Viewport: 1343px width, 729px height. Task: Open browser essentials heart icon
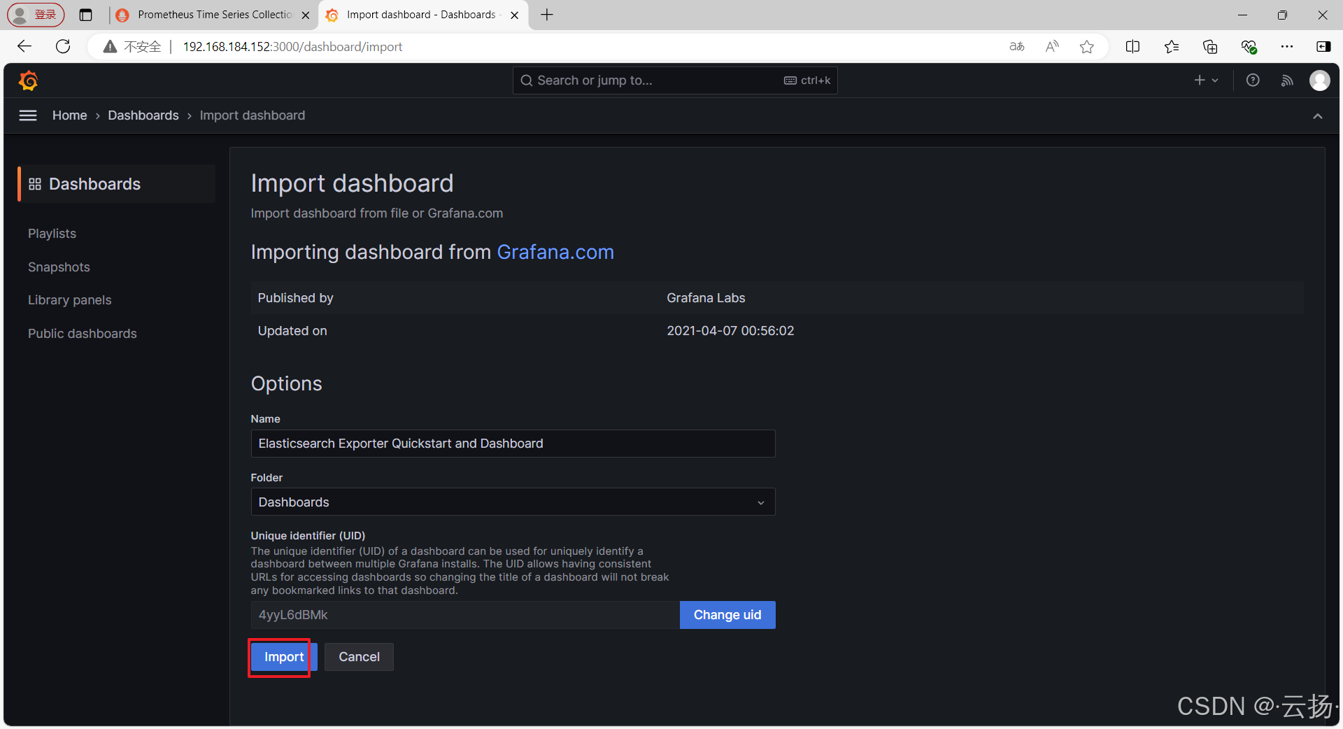coord(1249,47)
